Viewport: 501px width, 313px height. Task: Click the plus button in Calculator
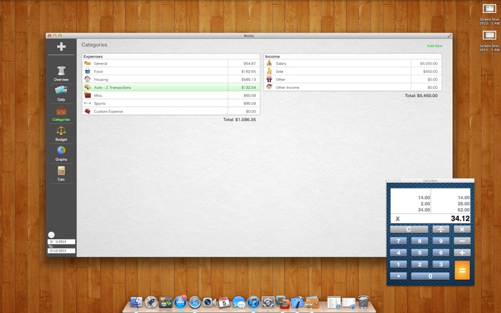(462, 253)
